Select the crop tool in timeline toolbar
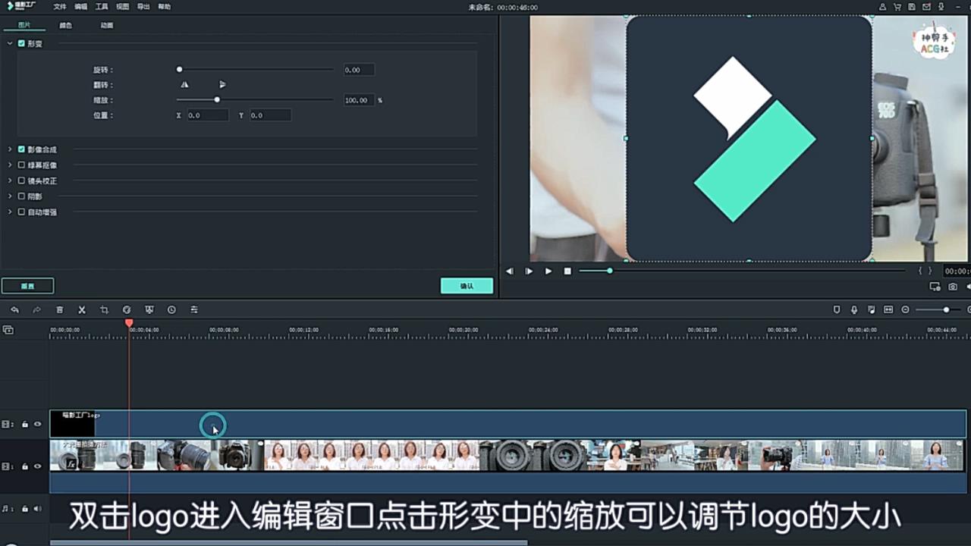 point(104,309)
